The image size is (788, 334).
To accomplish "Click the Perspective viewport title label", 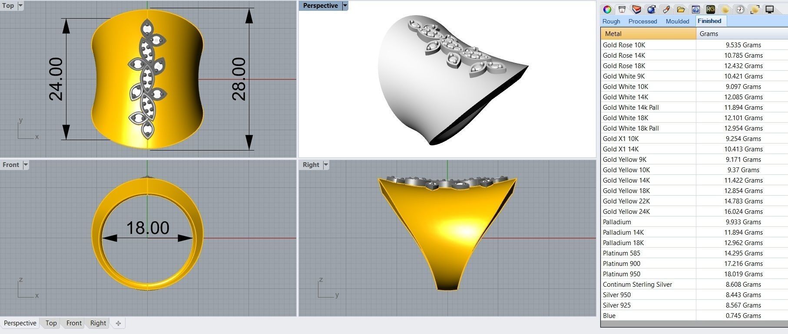I will [320, 6].
